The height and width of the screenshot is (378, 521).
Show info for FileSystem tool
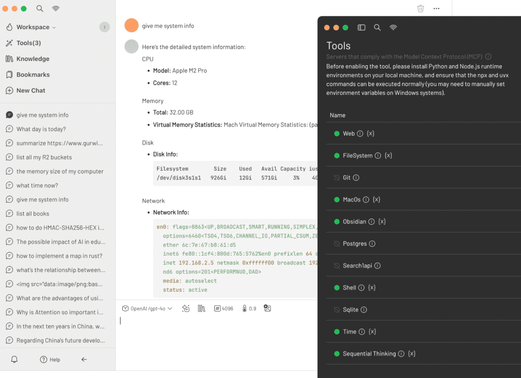point(378,156)
